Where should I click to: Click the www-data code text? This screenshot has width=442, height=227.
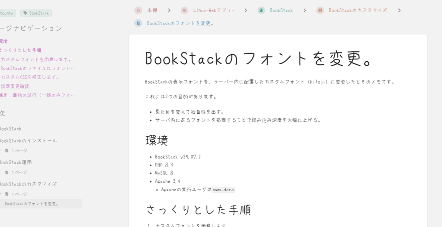(224, 190)
